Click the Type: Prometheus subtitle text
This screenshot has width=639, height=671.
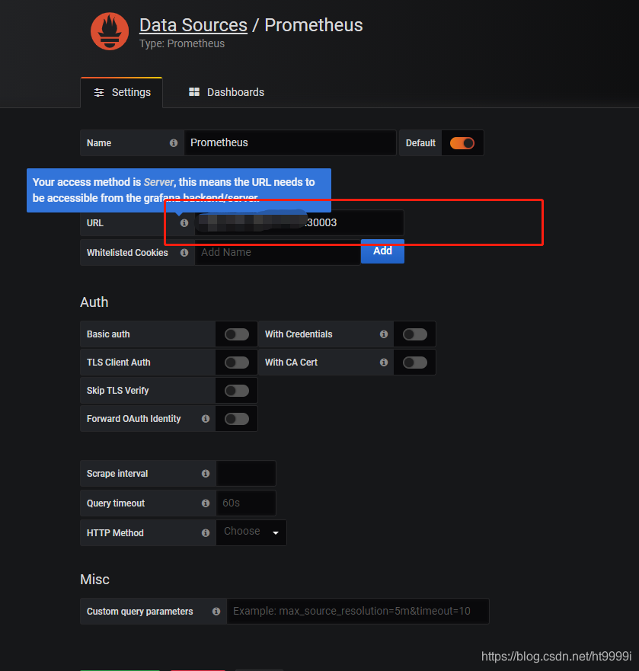(x=182, y=43)
